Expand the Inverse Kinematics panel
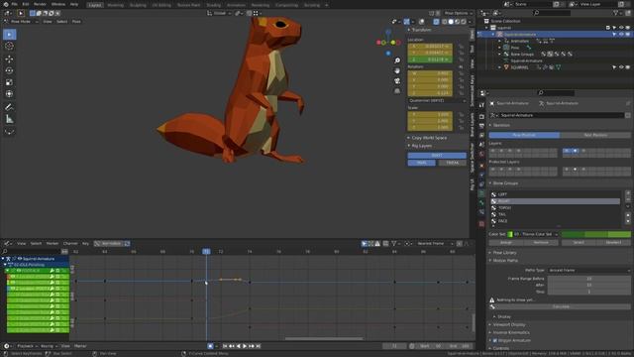The image size is (634, 357). [511, 332]
